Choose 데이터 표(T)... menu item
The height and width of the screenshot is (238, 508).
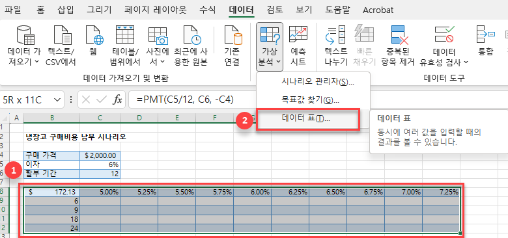tap(308, 119)
